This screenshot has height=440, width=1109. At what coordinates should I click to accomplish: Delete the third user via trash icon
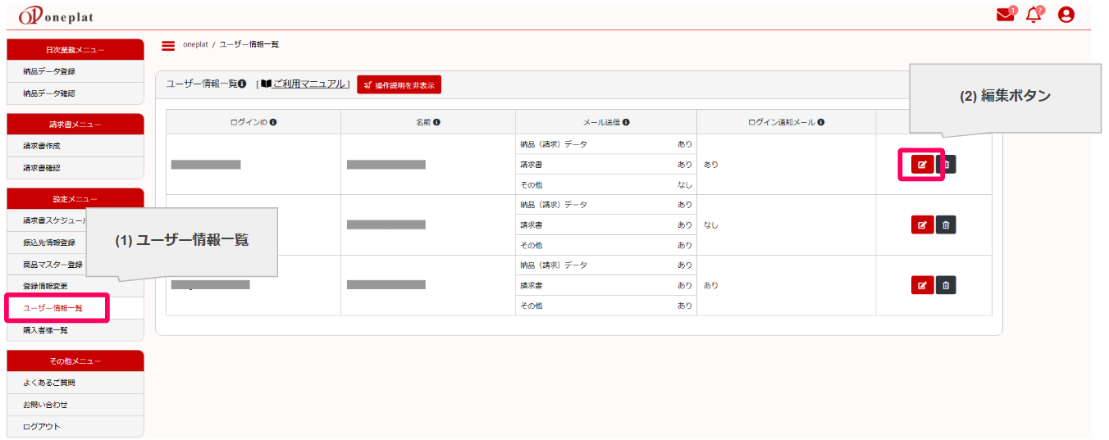[946, 285]
